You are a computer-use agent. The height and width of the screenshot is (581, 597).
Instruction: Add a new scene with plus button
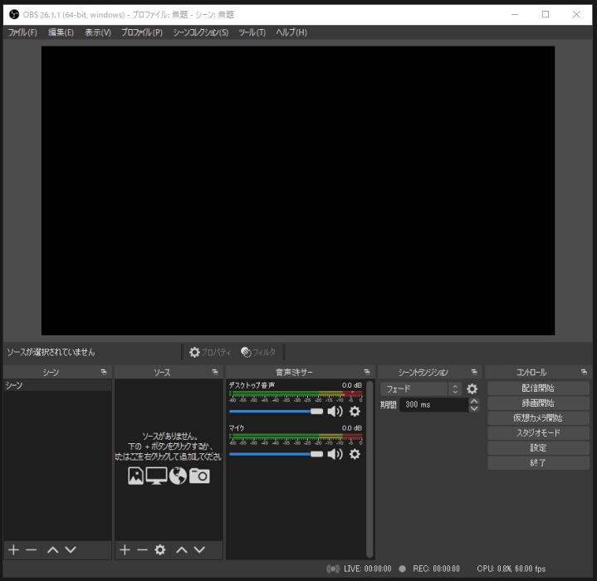tap(14, 549)
